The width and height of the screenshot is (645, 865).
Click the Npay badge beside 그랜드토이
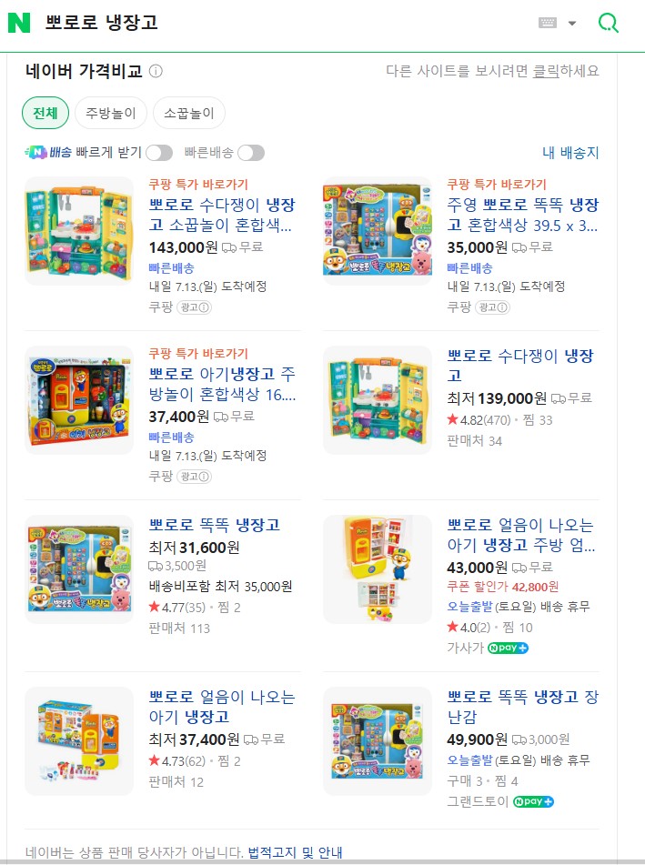coord(533,801)
